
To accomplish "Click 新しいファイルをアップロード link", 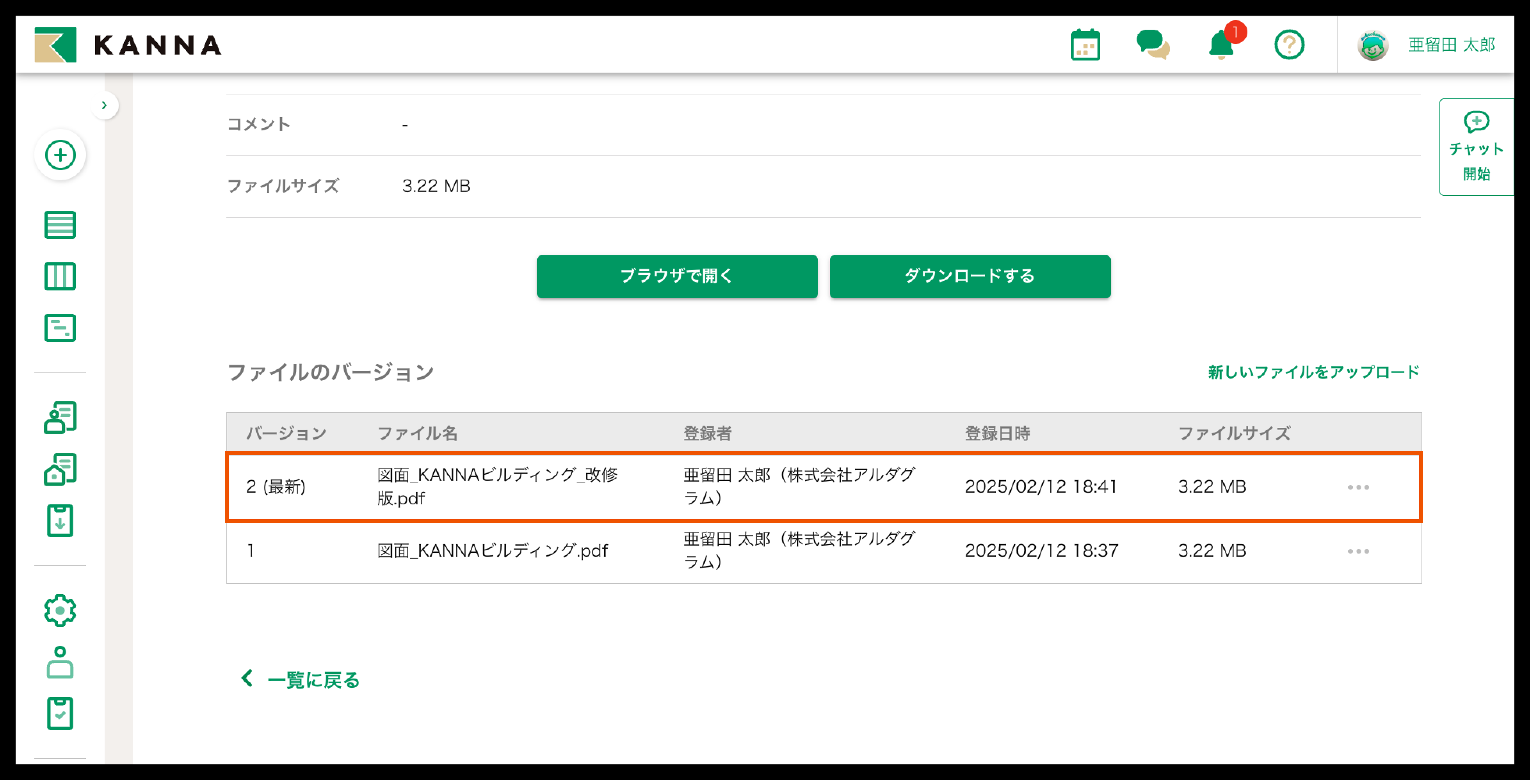I will [x=1313, y=372].
